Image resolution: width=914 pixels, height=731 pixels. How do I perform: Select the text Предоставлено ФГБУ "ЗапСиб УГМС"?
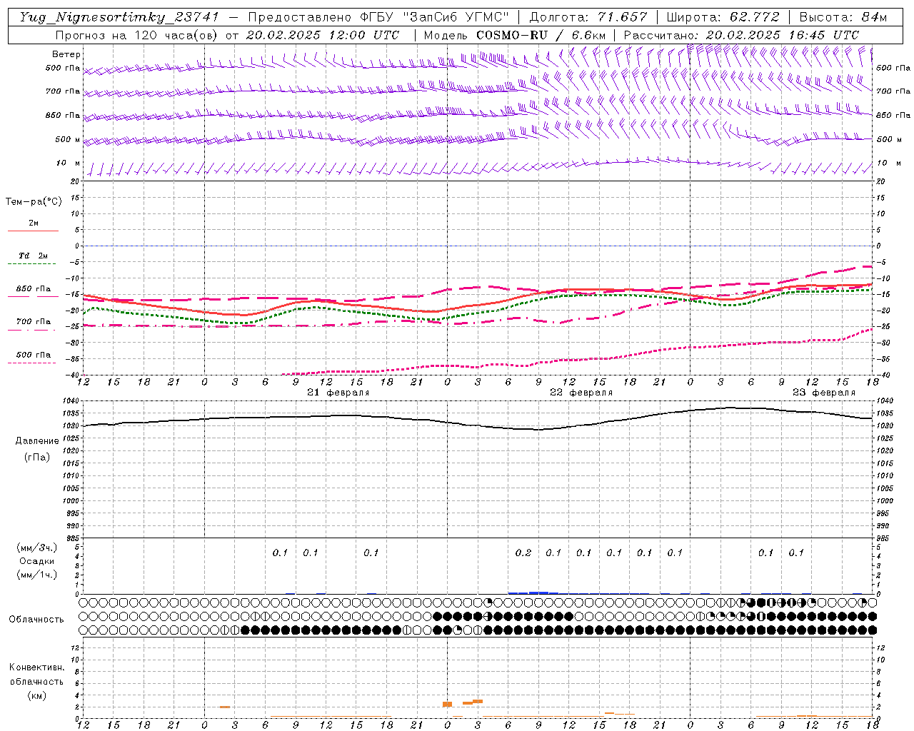[x=378, y=17]
